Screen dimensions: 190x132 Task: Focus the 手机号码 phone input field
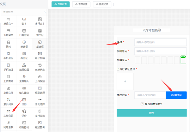161,51
